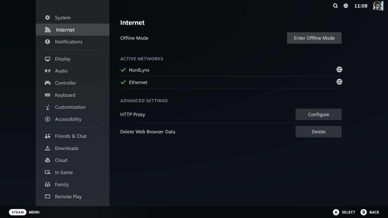Select the Accessibility icon
388x218 pixels.
47,119
